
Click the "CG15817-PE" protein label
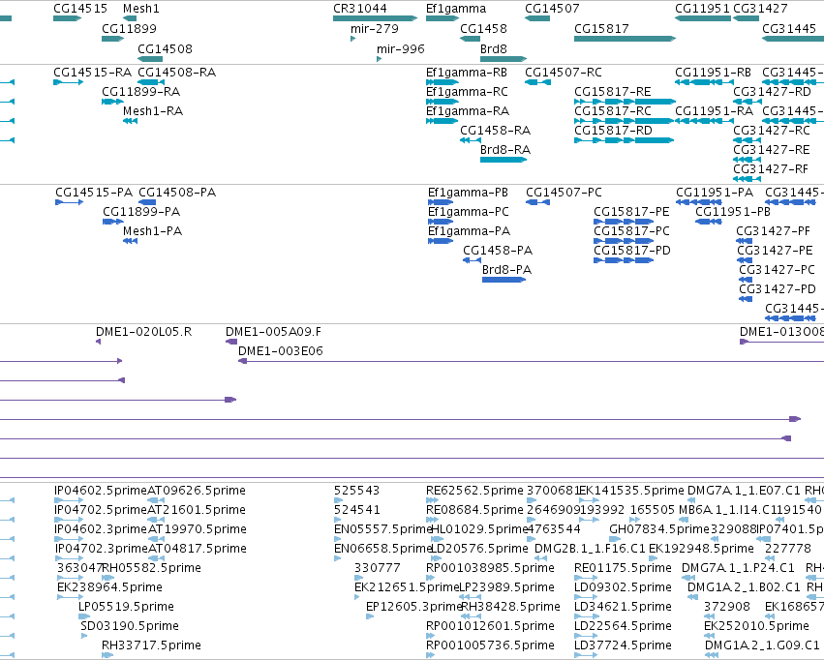click(x=631, y=212)
